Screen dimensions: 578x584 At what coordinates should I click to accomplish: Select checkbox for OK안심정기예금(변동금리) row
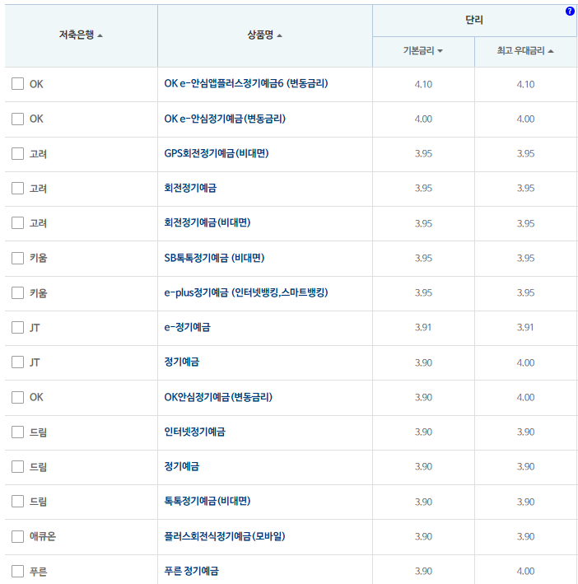[x=17, y=397]
